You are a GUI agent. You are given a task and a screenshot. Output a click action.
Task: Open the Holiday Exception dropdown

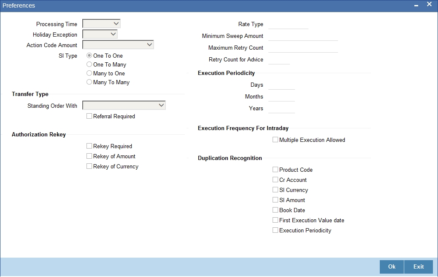point(100,34)
